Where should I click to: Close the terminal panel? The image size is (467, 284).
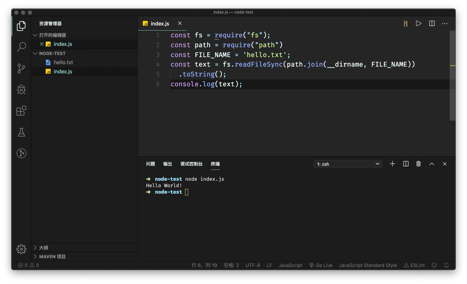click(445, 164)
